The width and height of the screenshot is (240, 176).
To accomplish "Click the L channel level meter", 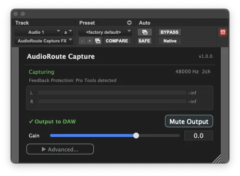I will tap(112, 93).
